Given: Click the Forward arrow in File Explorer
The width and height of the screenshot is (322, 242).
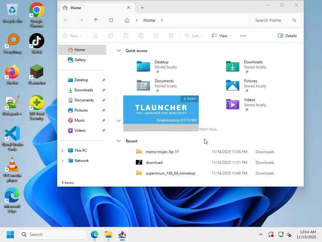Looking at the screenshot, I should 81,20.
